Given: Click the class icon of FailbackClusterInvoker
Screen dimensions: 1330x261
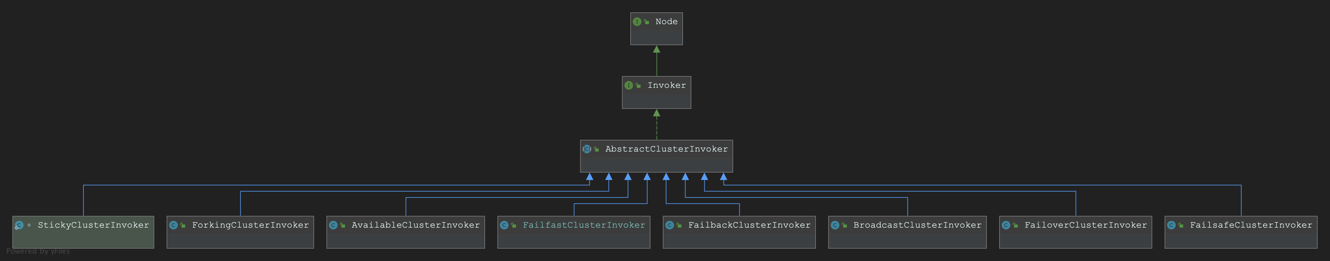Looking at the screenshot, I should (670, 225).
